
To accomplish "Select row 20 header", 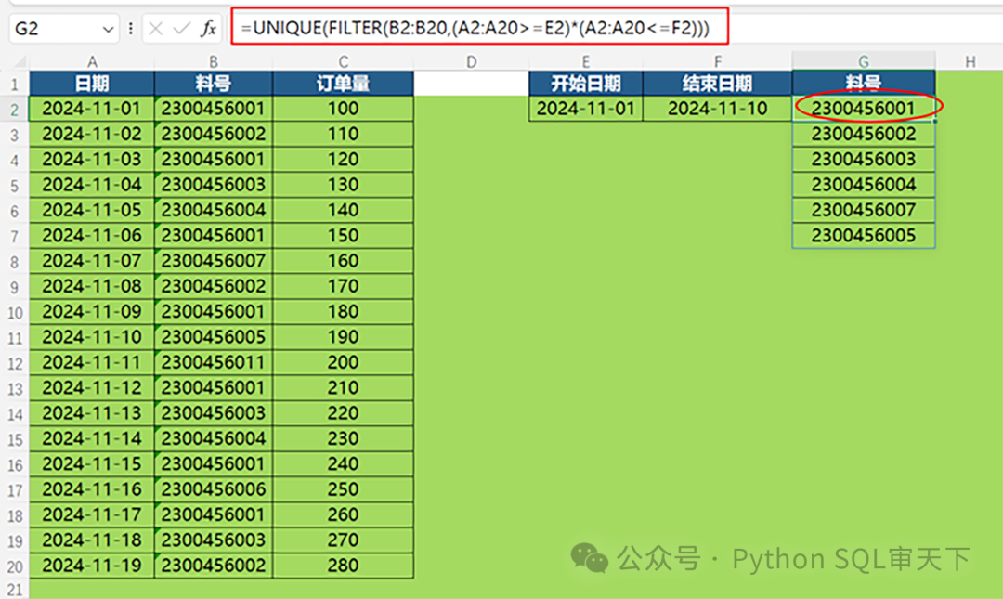I will (x=15, y=566).
